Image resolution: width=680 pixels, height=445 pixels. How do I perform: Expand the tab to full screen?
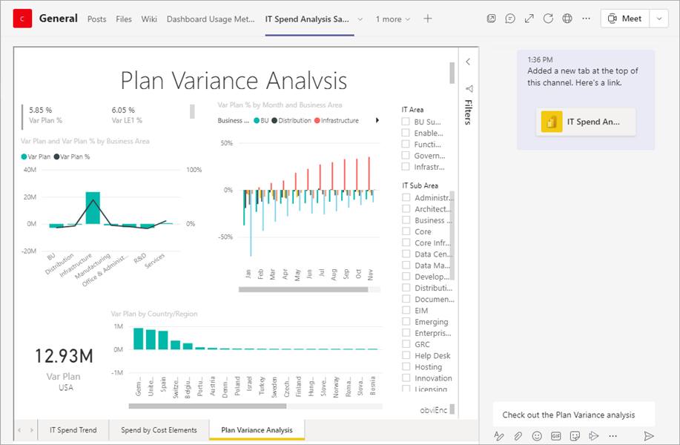(529, 19)
